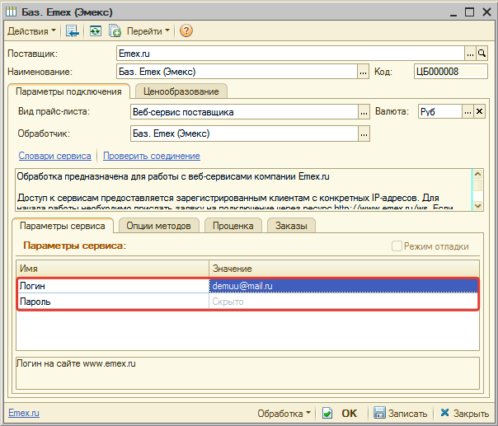The height and width of the screenshot is (426, 498).
Task: Click the Вид прайс-листа field
Action: [x=244, y=112]
